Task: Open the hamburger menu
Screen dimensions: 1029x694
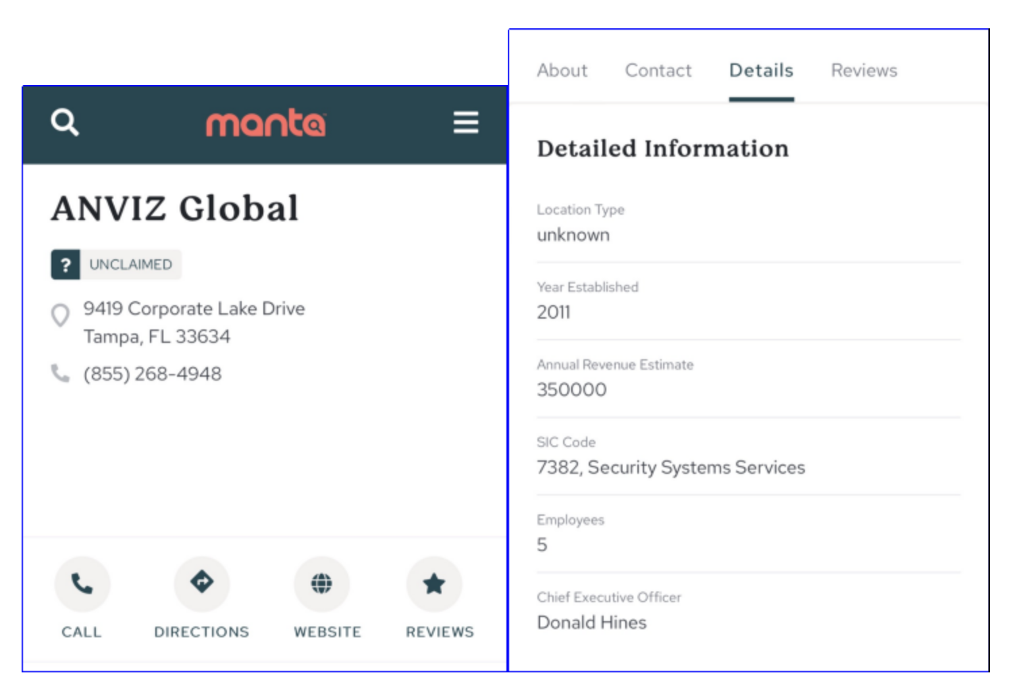Action: (x=466, y=123)
